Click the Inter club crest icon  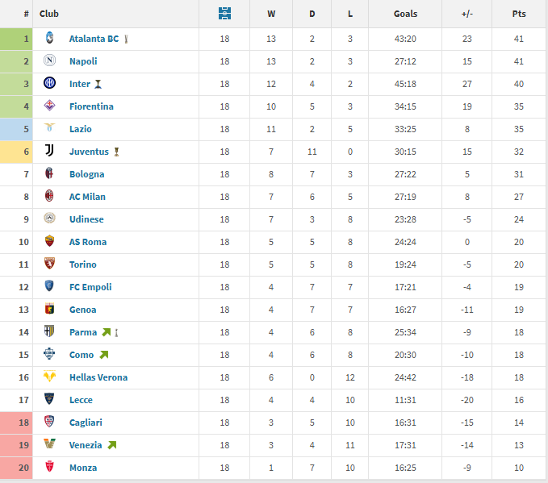click(49, 83)
